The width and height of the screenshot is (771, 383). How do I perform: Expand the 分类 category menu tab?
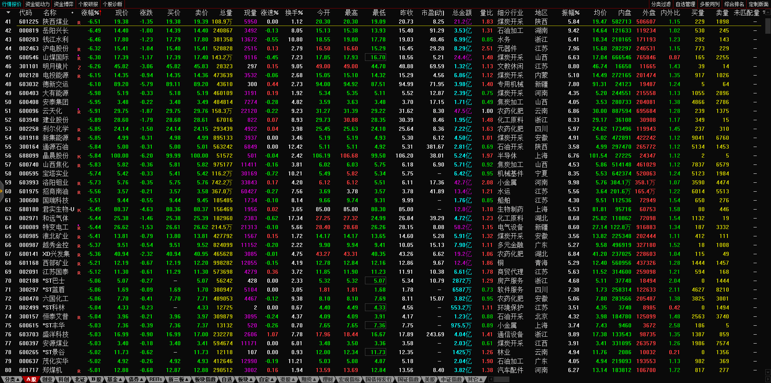[12, 379]
